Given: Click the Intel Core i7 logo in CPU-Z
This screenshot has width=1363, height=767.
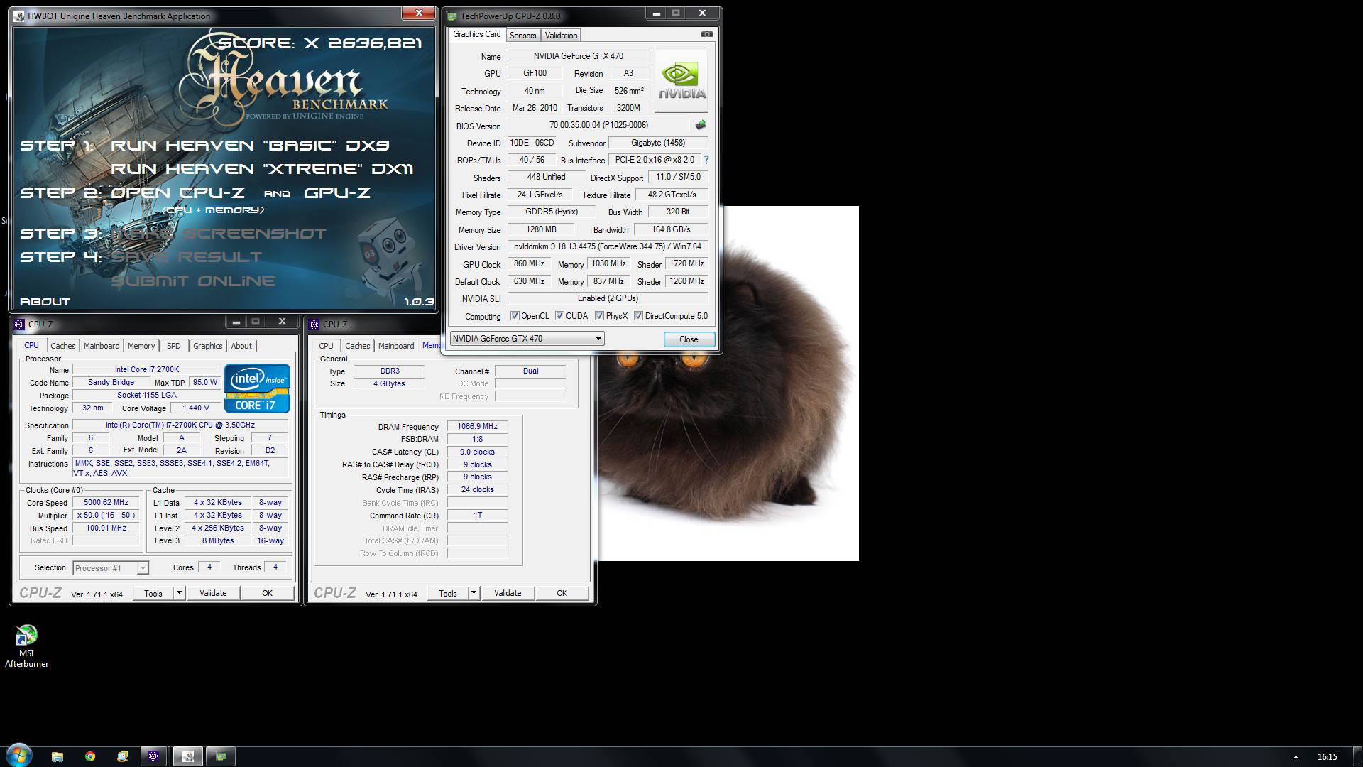Looking at the screenshot, I should [x=257, y=388].
